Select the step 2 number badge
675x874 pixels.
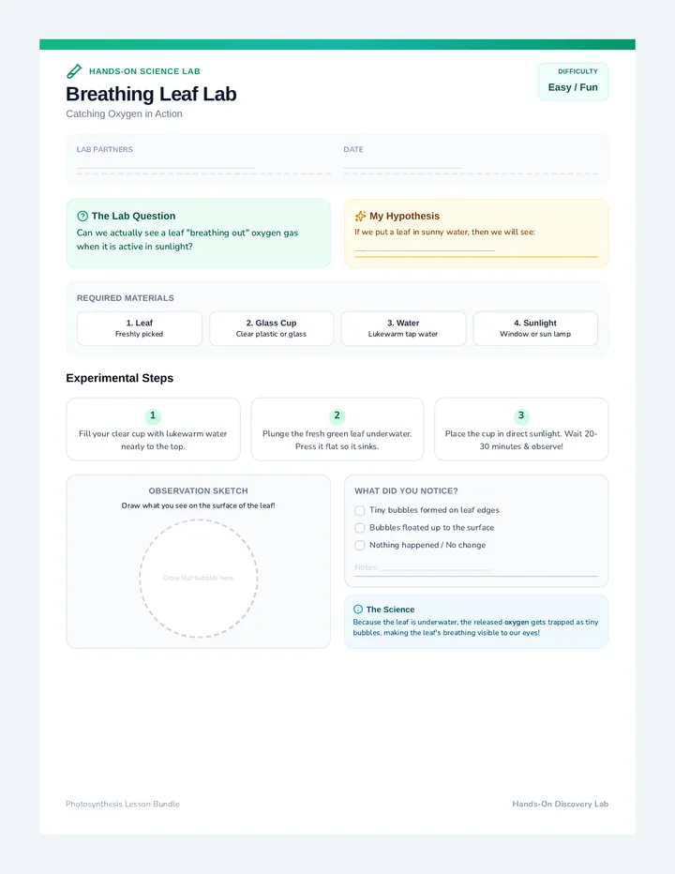coord(337,415)
